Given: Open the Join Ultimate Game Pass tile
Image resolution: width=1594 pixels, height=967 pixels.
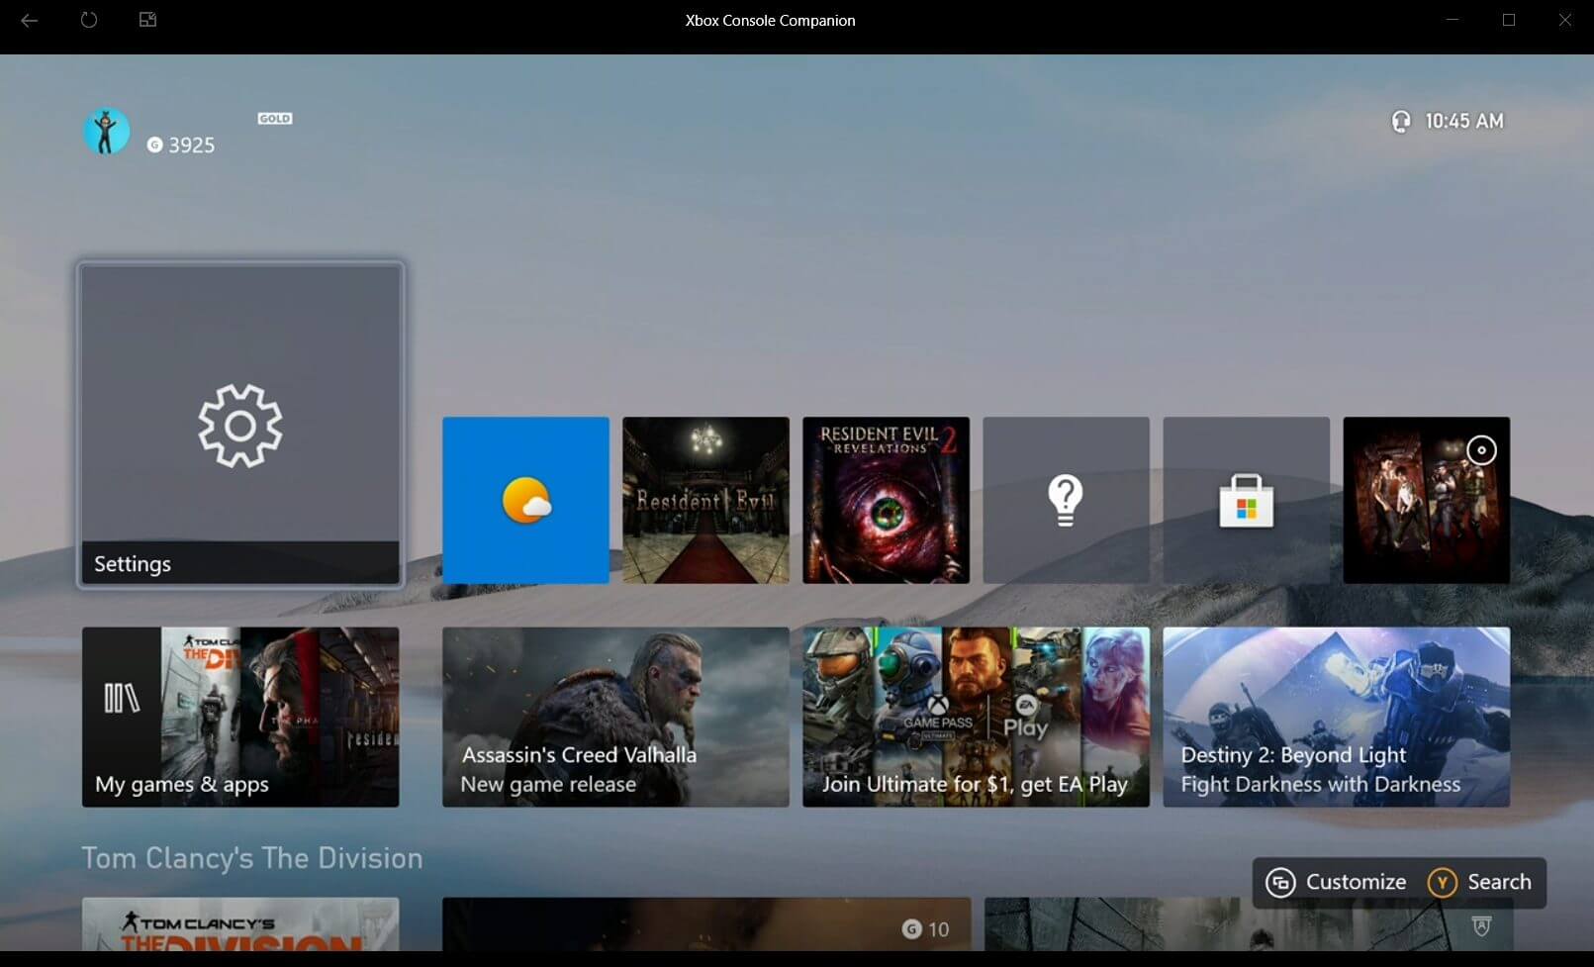Looking at the screenshot, I should pos(976,717).
